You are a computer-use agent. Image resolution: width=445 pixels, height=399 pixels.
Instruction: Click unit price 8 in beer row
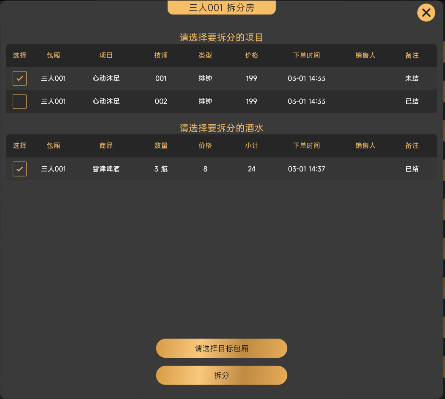click(205, 169)
